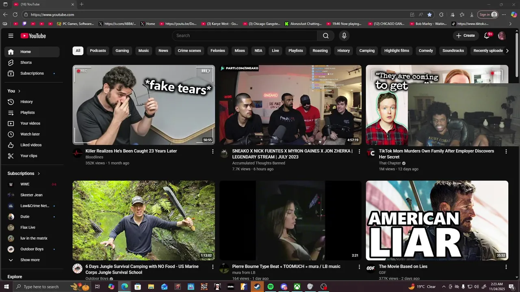Screen dimensions: 520x292
Task: Open the jungle survival video thumbnail
Action: coord(144,220)
